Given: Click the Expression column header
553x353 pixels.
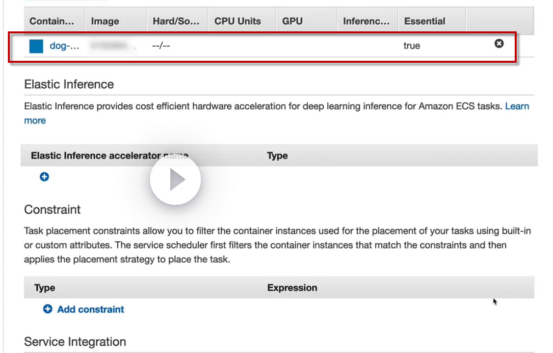Looking at the screenshot, I should (x=292, y=288).
